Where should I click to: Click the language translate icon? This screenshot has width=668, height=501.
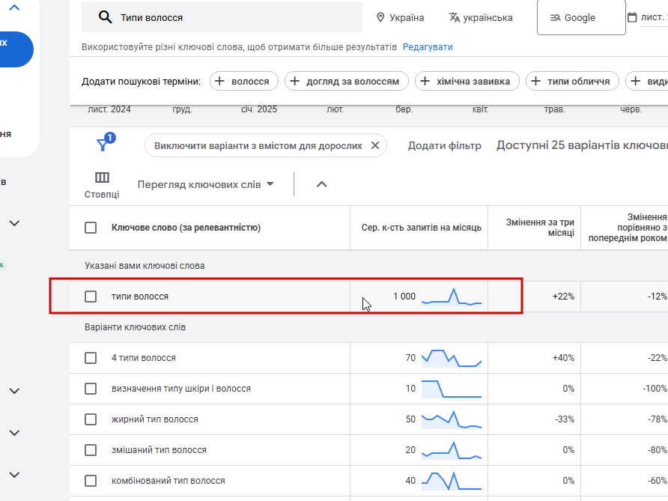coord(455,17)
